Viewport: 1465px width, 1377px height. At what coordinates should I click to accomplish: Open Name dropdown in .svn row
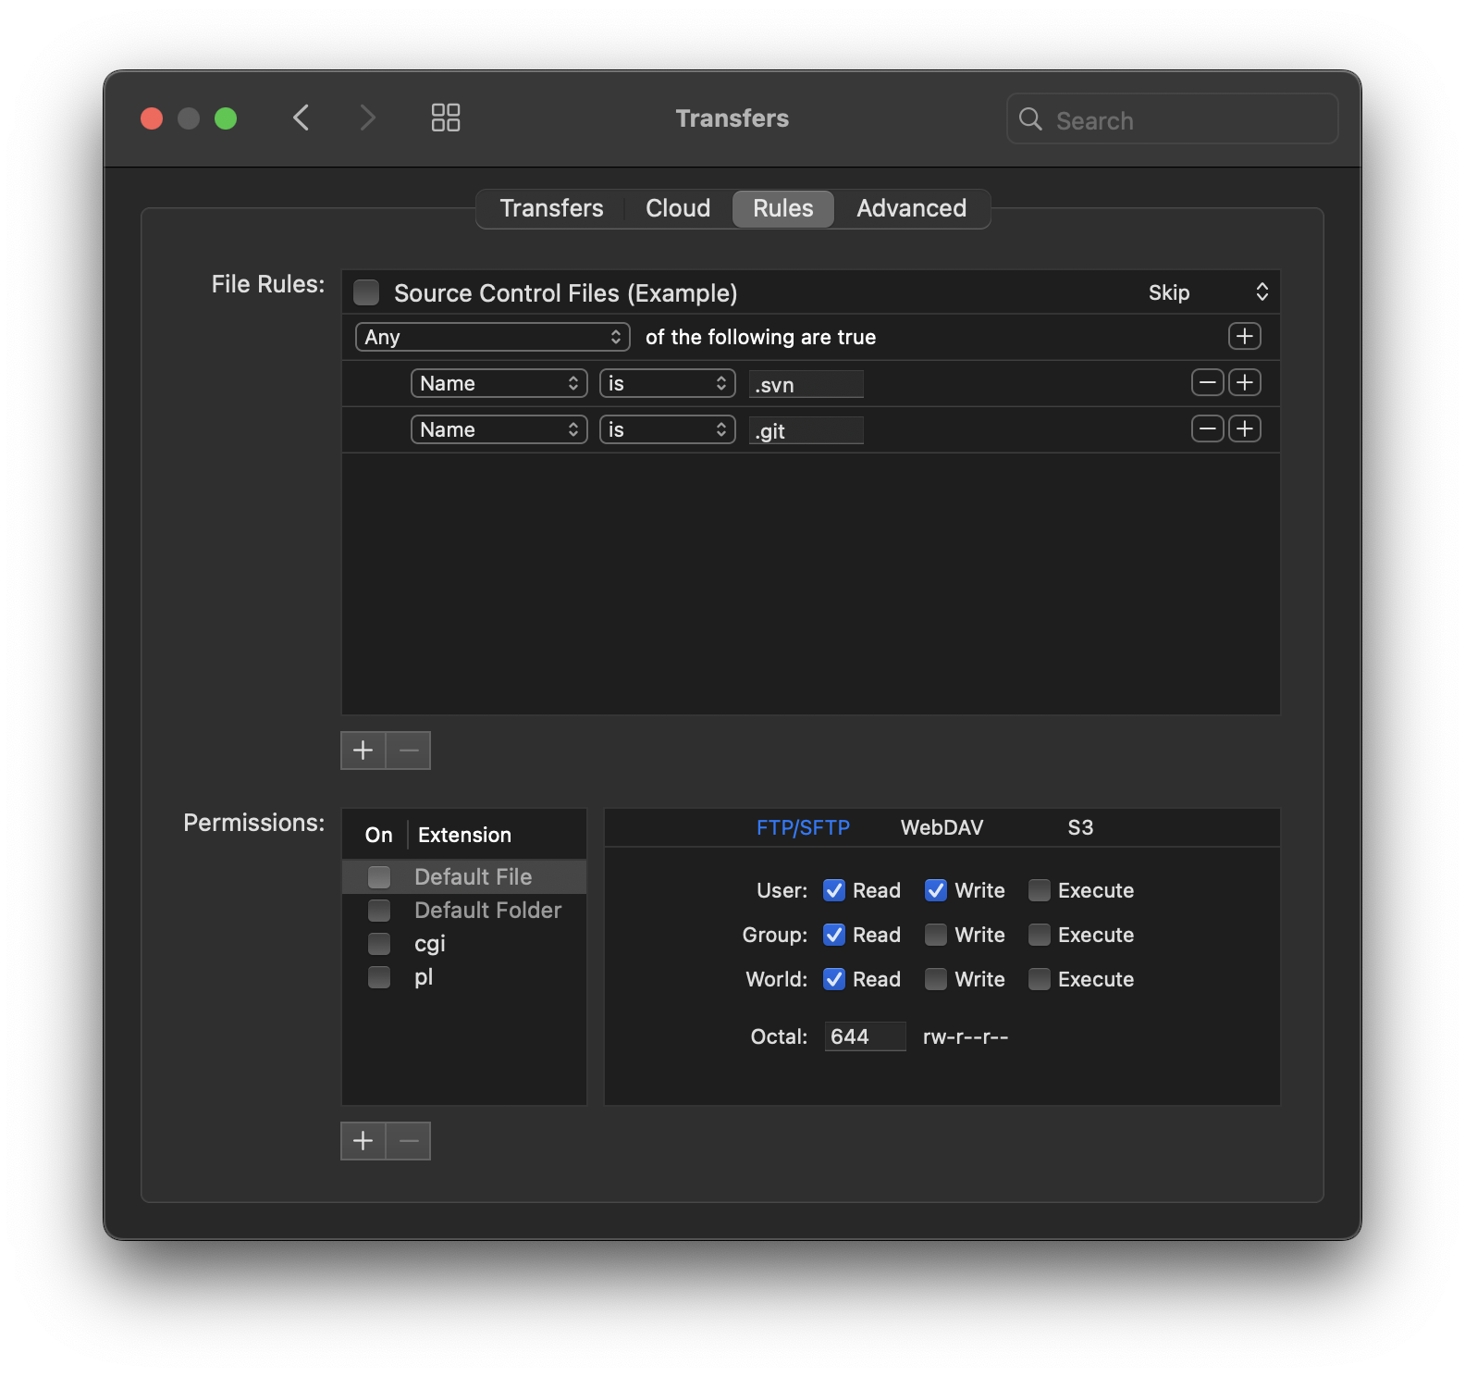tap(499, 383)
